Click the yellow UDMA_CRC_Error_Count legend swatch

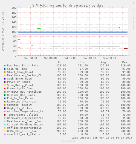(x=5, y=131)
